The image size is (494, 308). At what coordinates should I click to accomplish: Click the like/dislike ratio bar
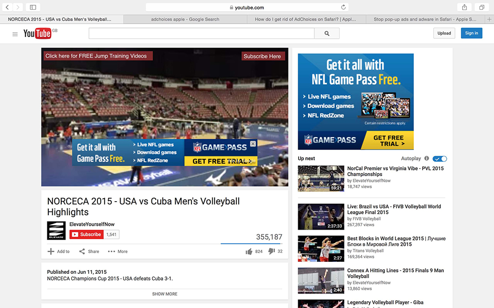(251, 244)
